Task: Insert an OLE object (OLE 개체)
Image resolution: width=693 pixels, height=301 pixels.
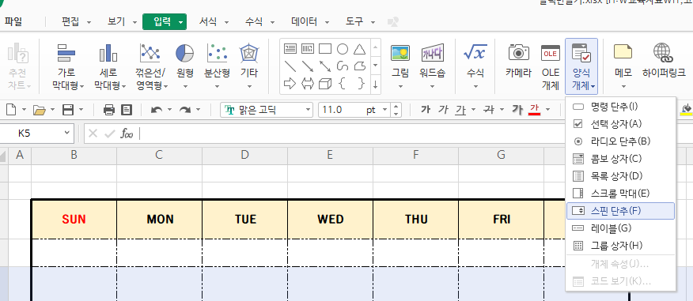Action: click(x=551, y=66)
